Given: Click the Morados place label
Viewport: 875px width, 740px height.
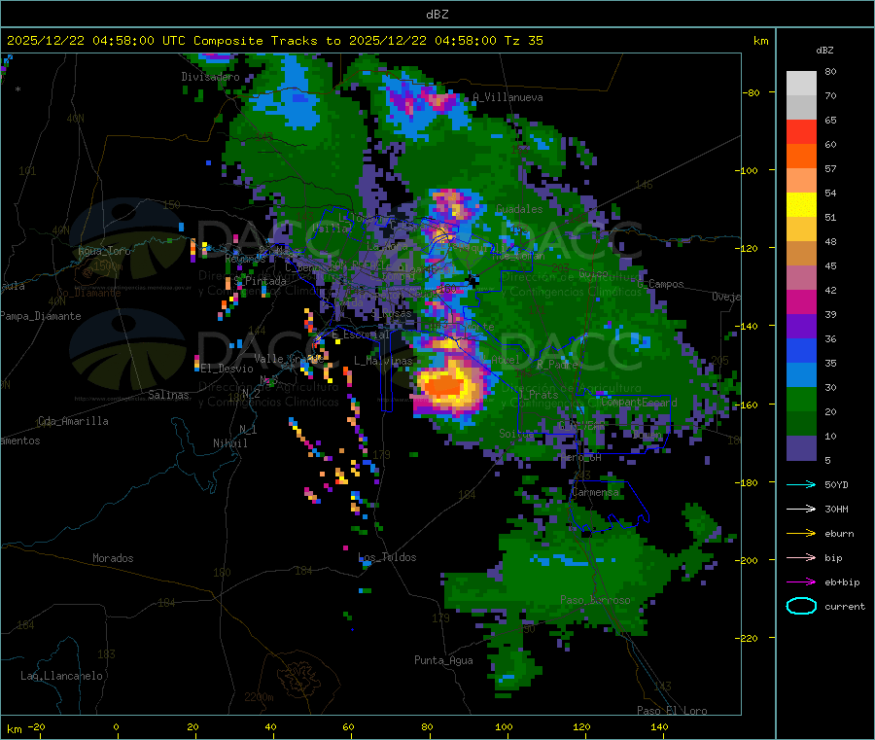Looking at the screenshot, I should coord(113,558).
